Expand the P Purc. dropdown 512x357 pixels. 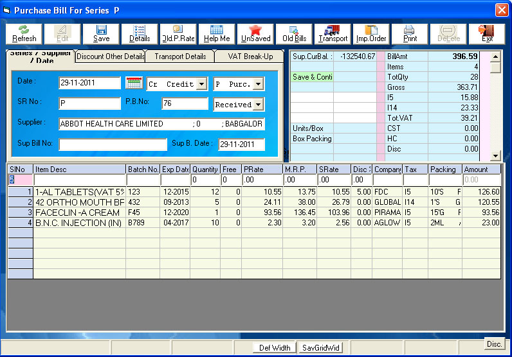(259, 83)
